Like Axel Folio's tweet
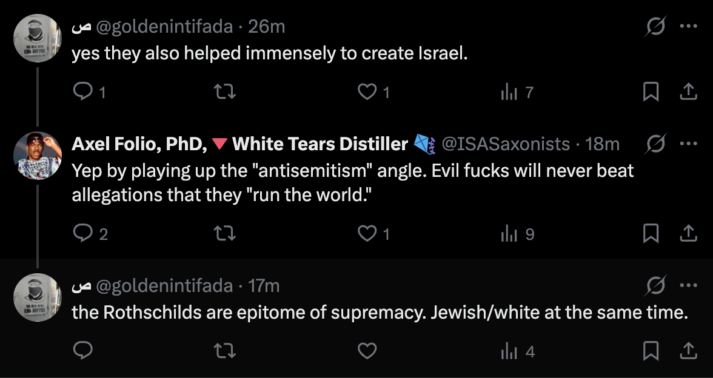 (367, 233)
